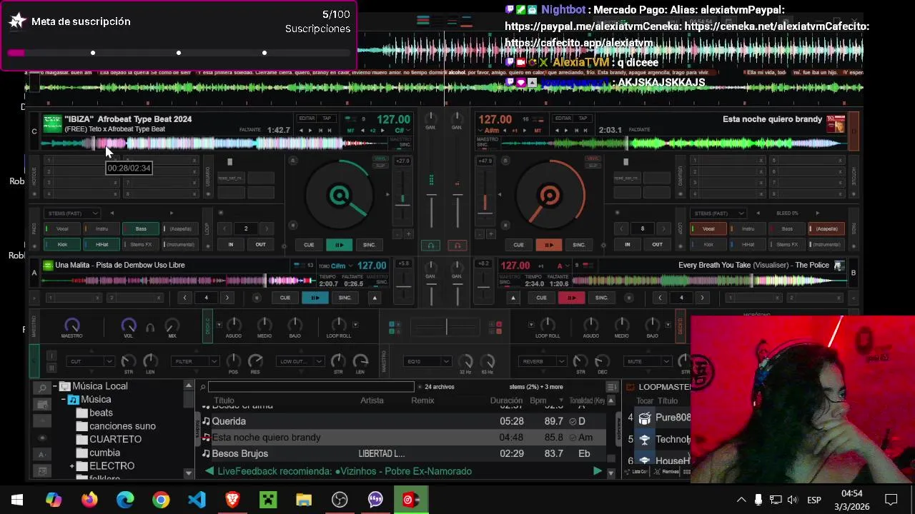Expand the ELECTRO folder in browser tree
The height and width of the screenshot is (514, 915).
point(72,466)
